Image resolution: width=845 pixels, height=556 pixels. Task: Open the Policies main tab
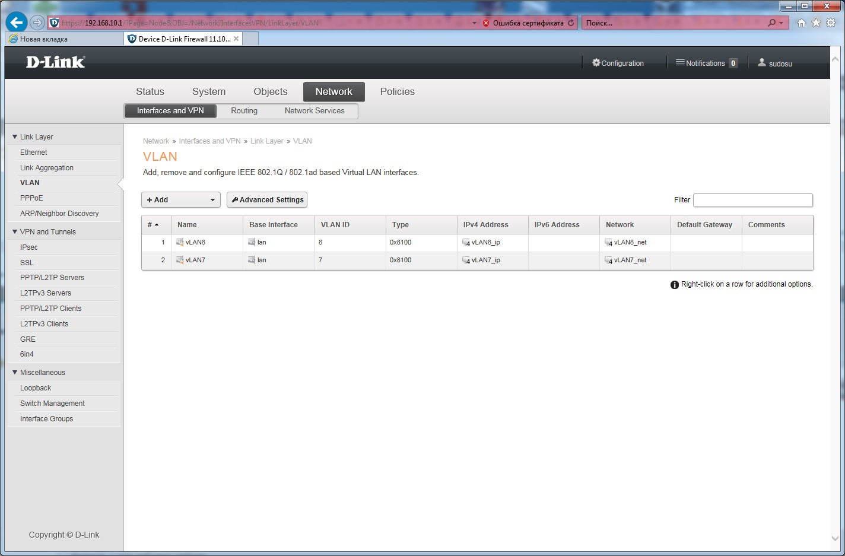397,91
